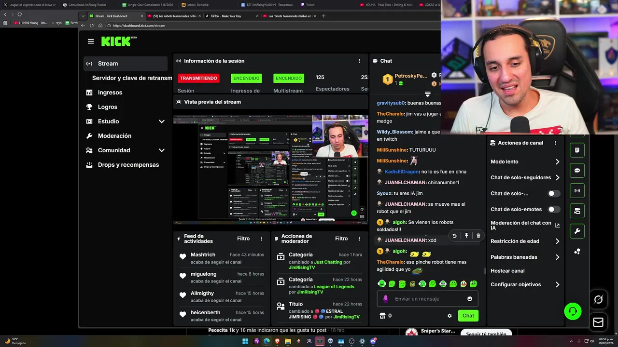
Task: Click the mail envelope icon at bottom right
Action: 598,322
